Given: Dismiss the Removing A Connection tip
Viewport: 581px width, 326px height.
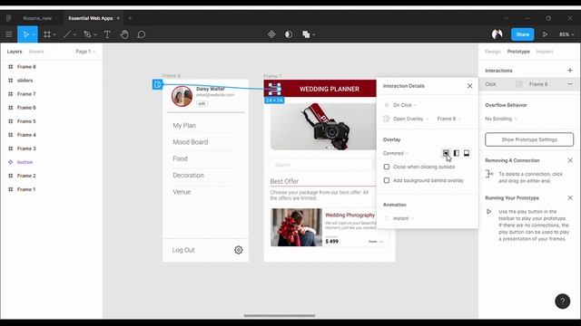Looking at the screenshot, I should [x=570, y=160].
